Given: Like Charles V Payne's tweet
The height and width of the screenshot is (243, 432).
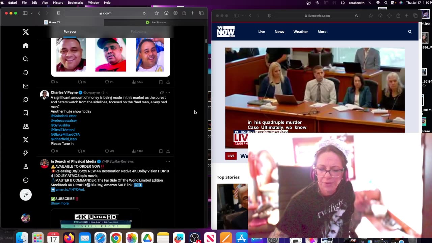Looking at the screenshot, I should point(107,151).
